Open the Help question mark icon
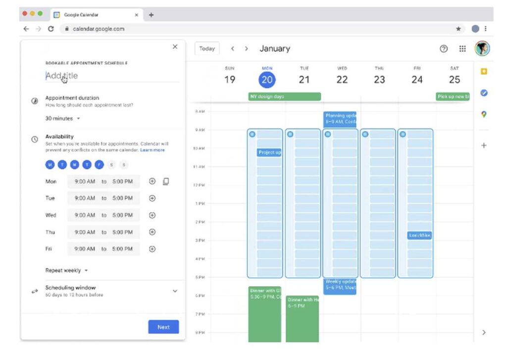The height and width of the screenshot is (350, 507). click(x=444, y=49)
